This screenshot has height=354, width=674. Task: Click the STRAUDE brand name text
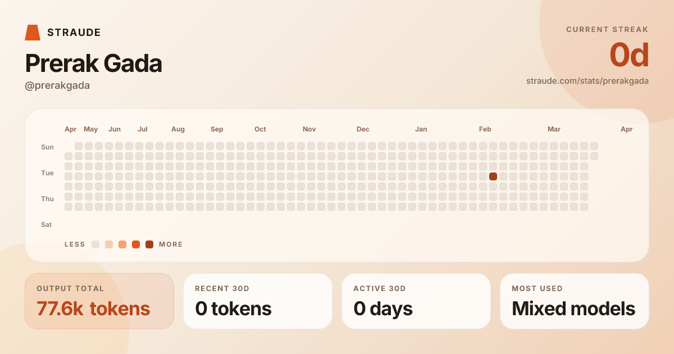[74, 33]
